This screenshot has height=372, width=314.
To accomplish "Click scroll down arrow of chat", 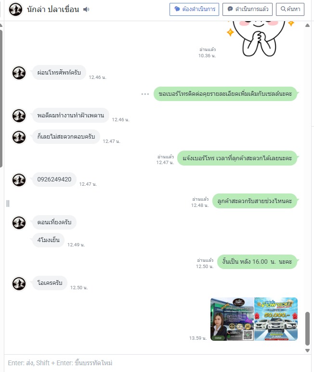I will coord(307,350).
